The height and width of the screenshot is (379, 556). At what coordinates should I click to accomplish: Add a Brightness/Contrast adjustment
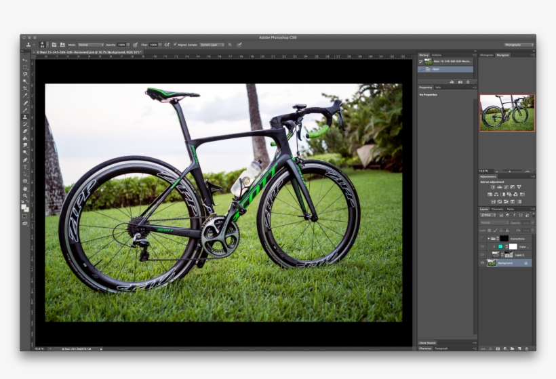point(493,187)
